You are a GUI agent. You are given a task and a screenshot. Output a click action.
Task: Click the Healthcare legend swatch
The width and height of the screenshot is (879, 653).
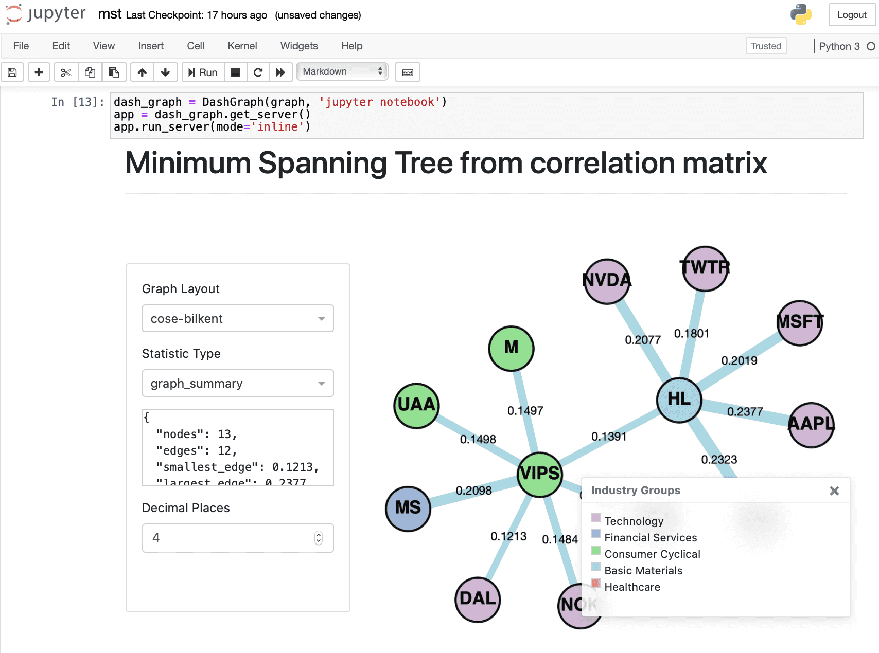click(596, 583)
